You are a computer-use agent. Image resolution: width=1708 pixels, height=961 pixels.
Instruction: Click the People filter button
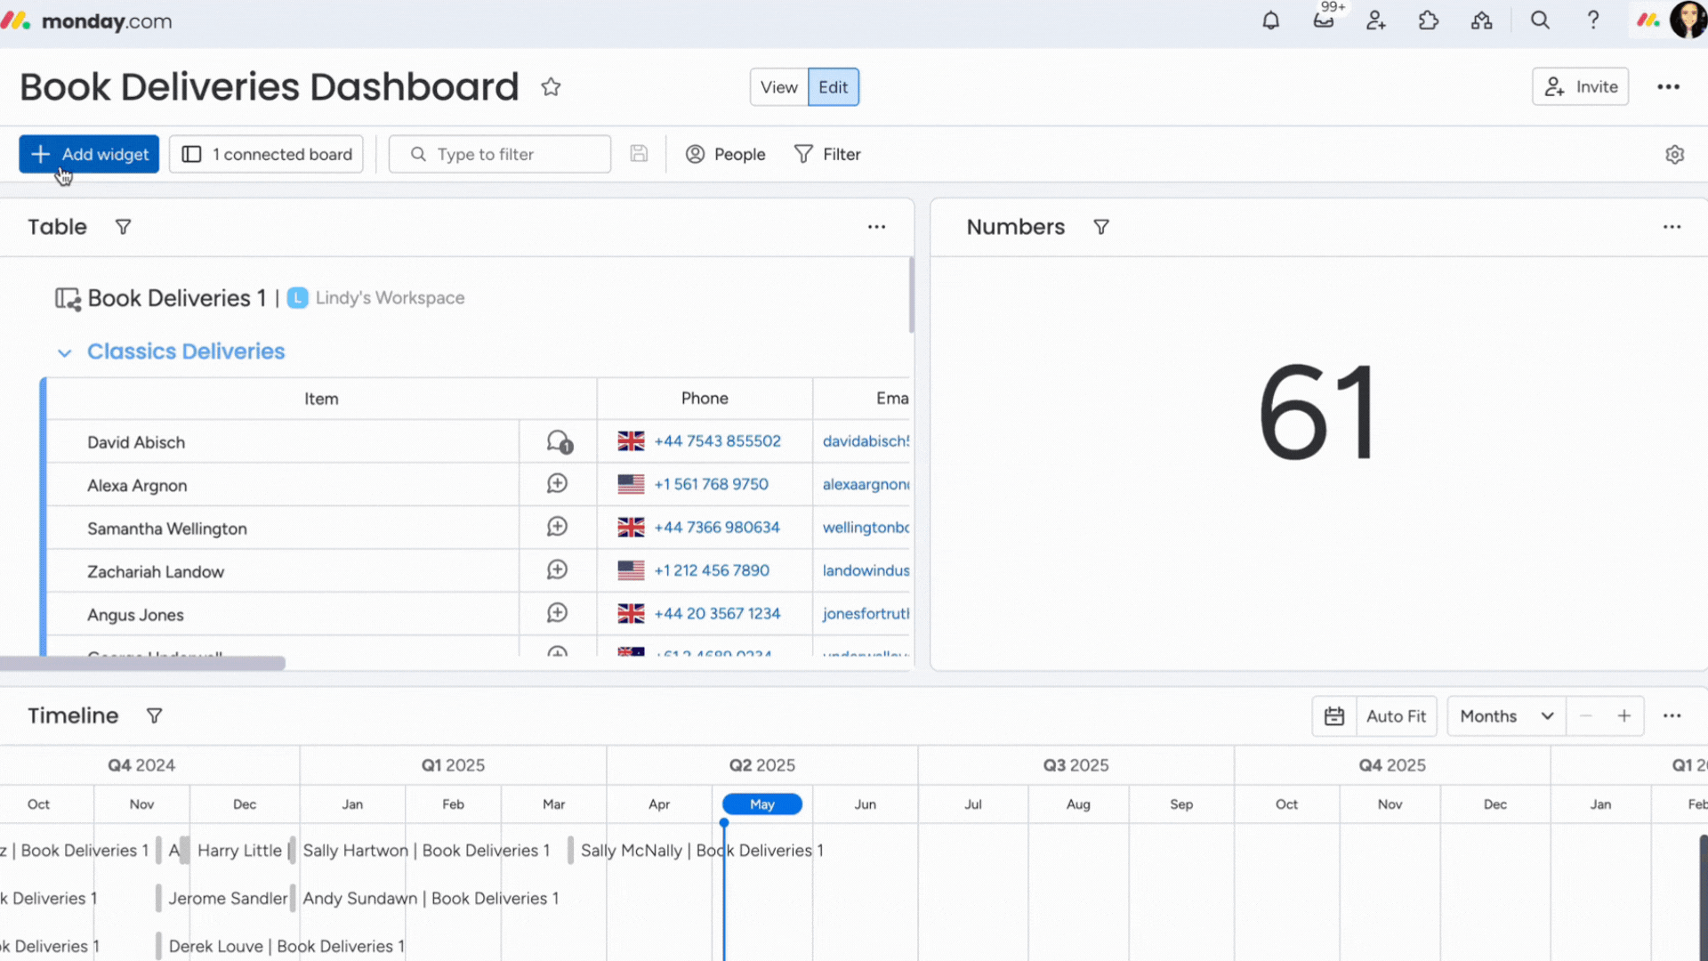[725, 154]
